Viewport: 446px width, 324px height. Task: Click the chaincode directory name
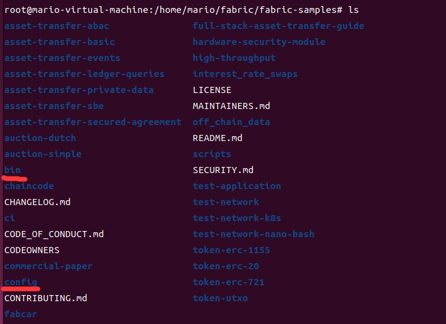(x=29, y=186)
